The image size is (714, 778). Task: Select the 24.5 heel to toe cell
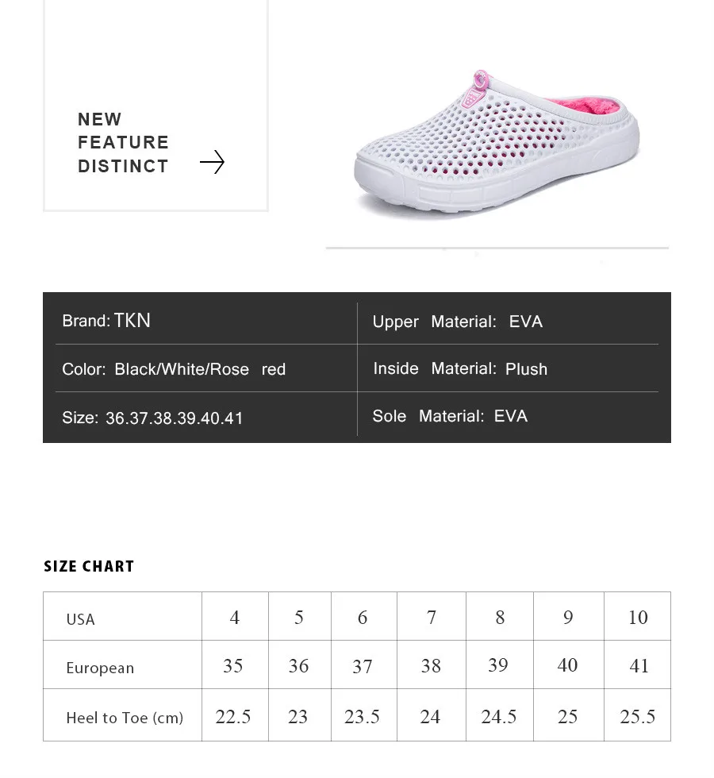[x=499, y=716]
